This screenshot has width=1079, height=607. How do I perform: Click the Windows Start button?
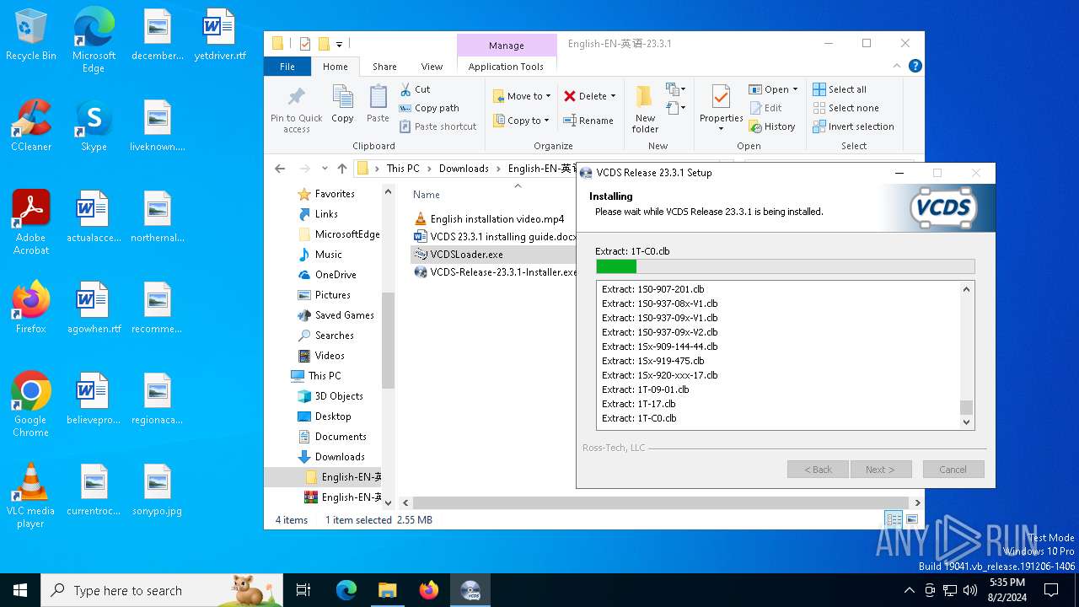pyautogui.click(x=20, y=590)
